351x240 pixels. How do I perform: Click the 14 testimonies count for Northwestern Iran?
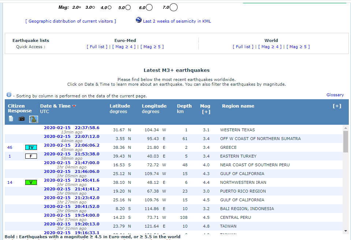point(10,182)
